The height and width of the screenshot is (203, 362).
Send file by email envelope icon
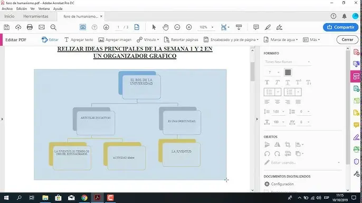pos(42,27)
